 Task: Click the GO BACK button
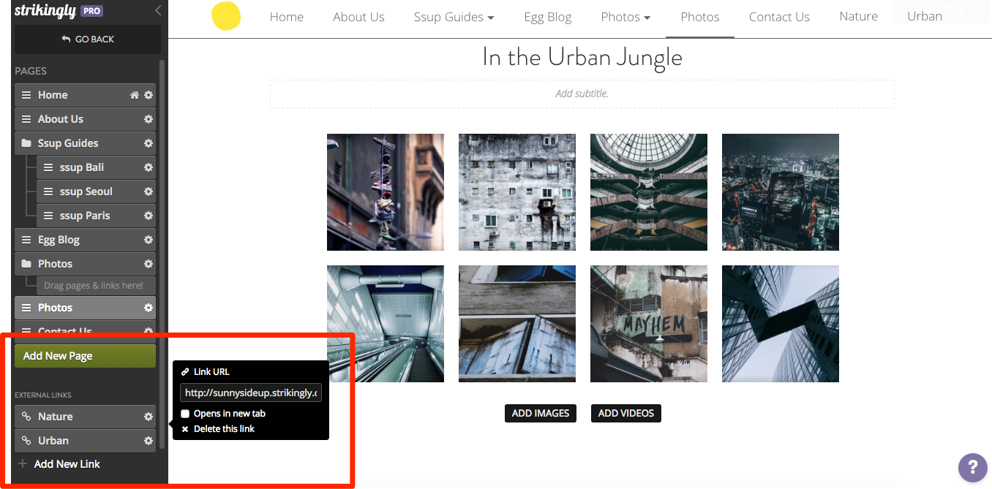pos(88,39)
